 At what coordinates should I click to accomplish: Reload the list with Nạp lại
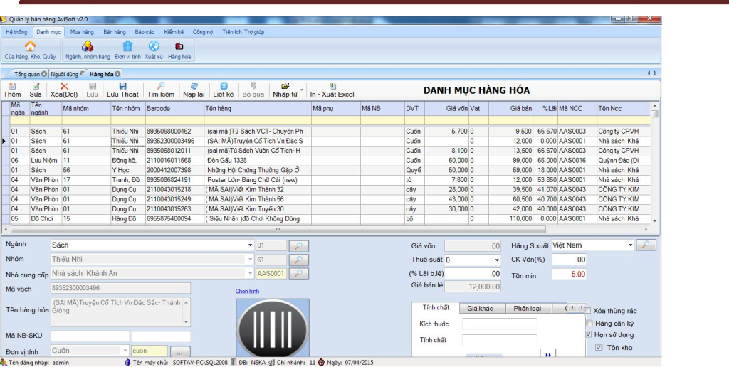point(194,89)
